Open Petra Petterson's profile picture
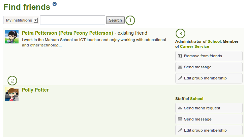This screenshot has height=138, width=245. coord(12,37)
